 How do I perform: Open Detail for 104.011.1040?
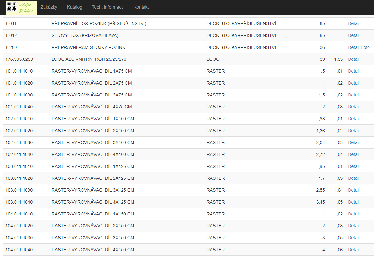353,250
